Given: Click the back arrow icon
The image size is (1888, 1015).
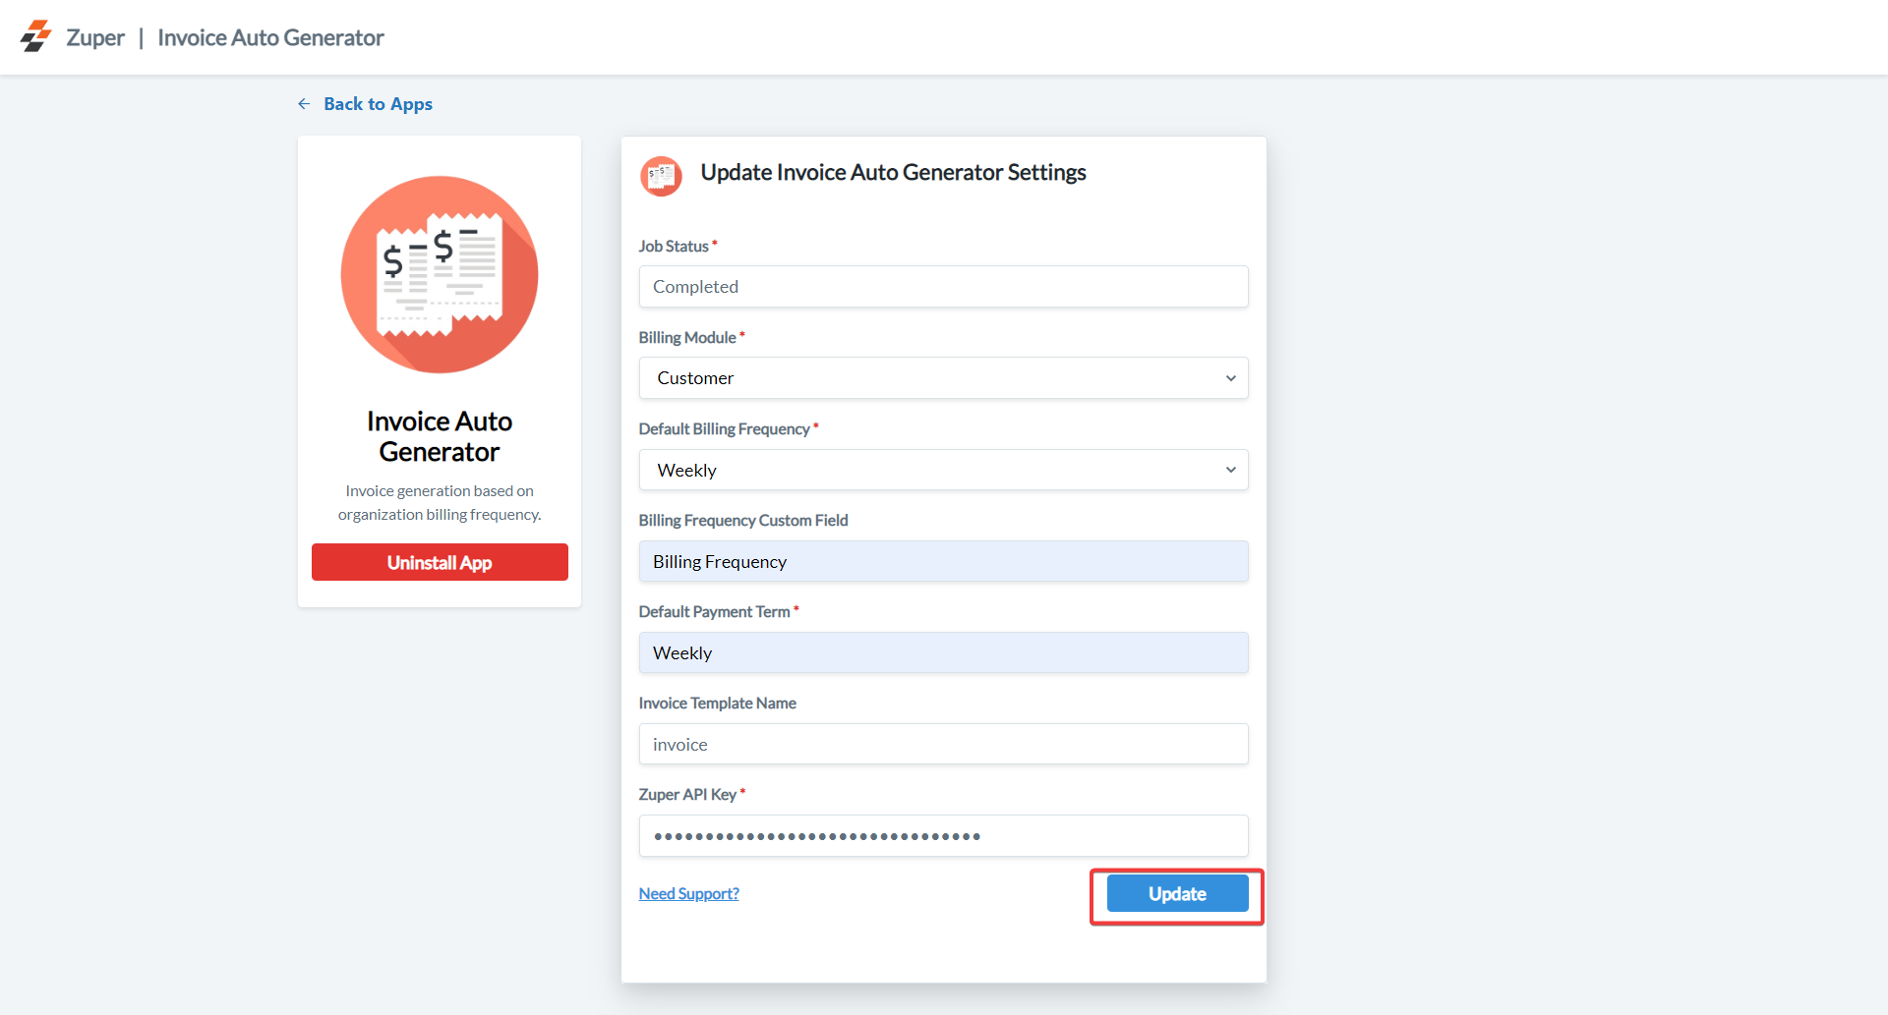Looking at the screenshot, I should tap(304, 104).
